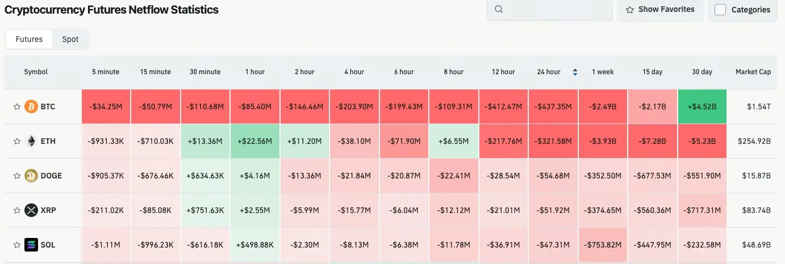Sort by the 8 hour column

point(454,72)
